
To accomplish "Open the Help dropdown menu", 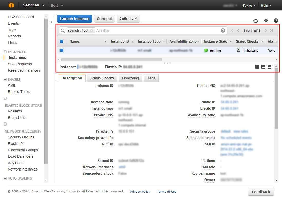I will tap(266, 5).
